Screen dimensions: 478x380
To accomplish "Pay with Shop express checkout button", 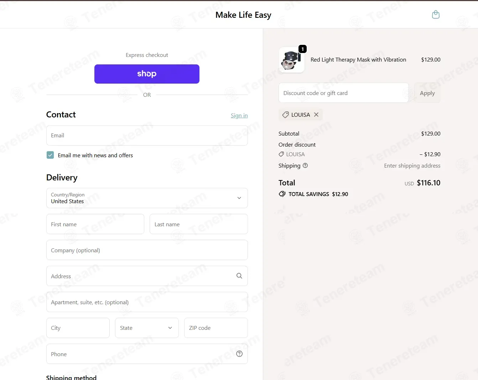I will (147, 74).
